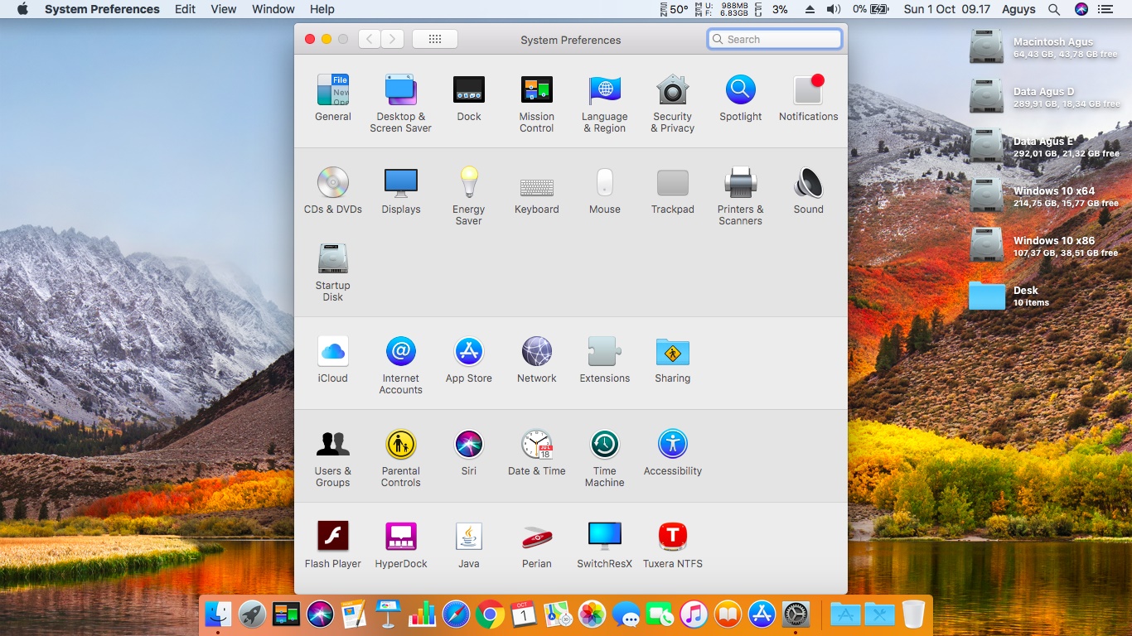Click the Search field in System Preferences

775,39
